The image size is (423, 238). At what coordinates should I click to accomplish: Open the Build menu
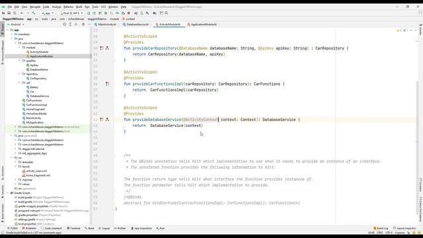pos(79,7)
